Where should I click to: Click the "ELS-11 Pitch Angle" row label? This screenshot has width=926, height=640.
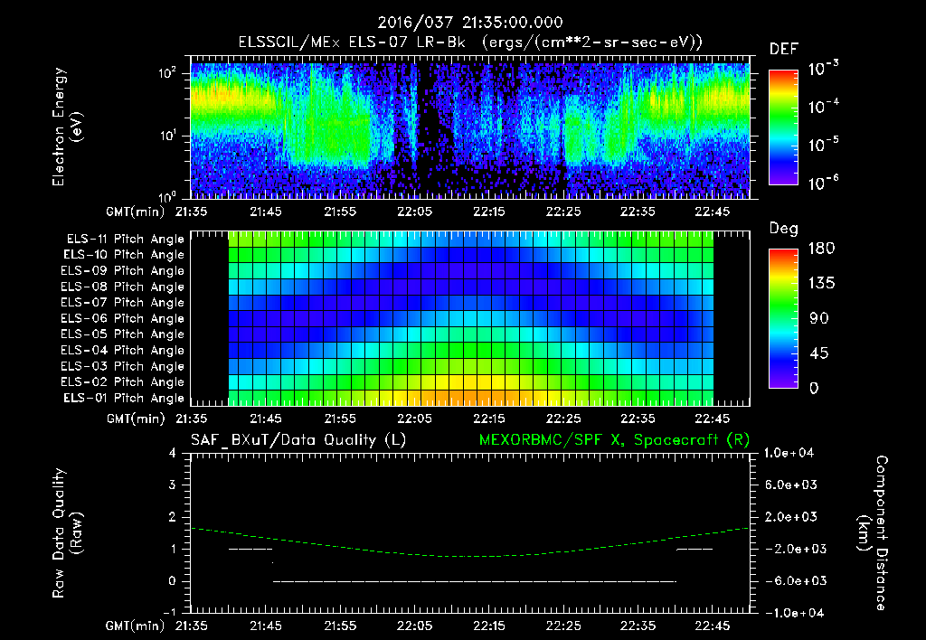coord(125,240)
